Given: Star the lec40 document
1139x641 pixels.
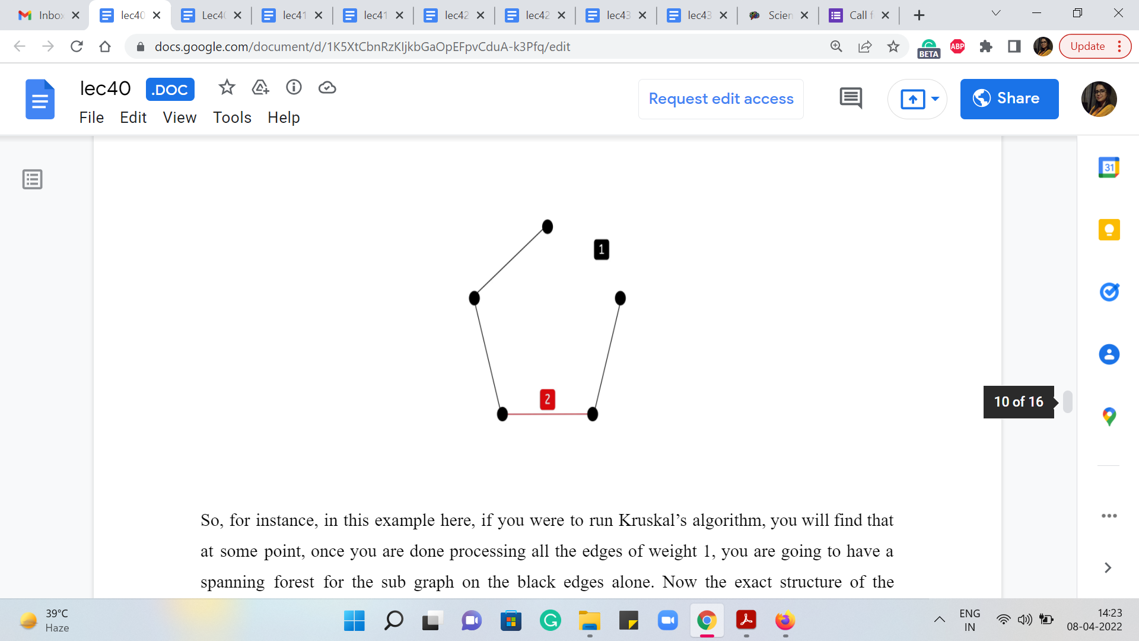Looking at the screenshot, I should click(x=227, y=88).
